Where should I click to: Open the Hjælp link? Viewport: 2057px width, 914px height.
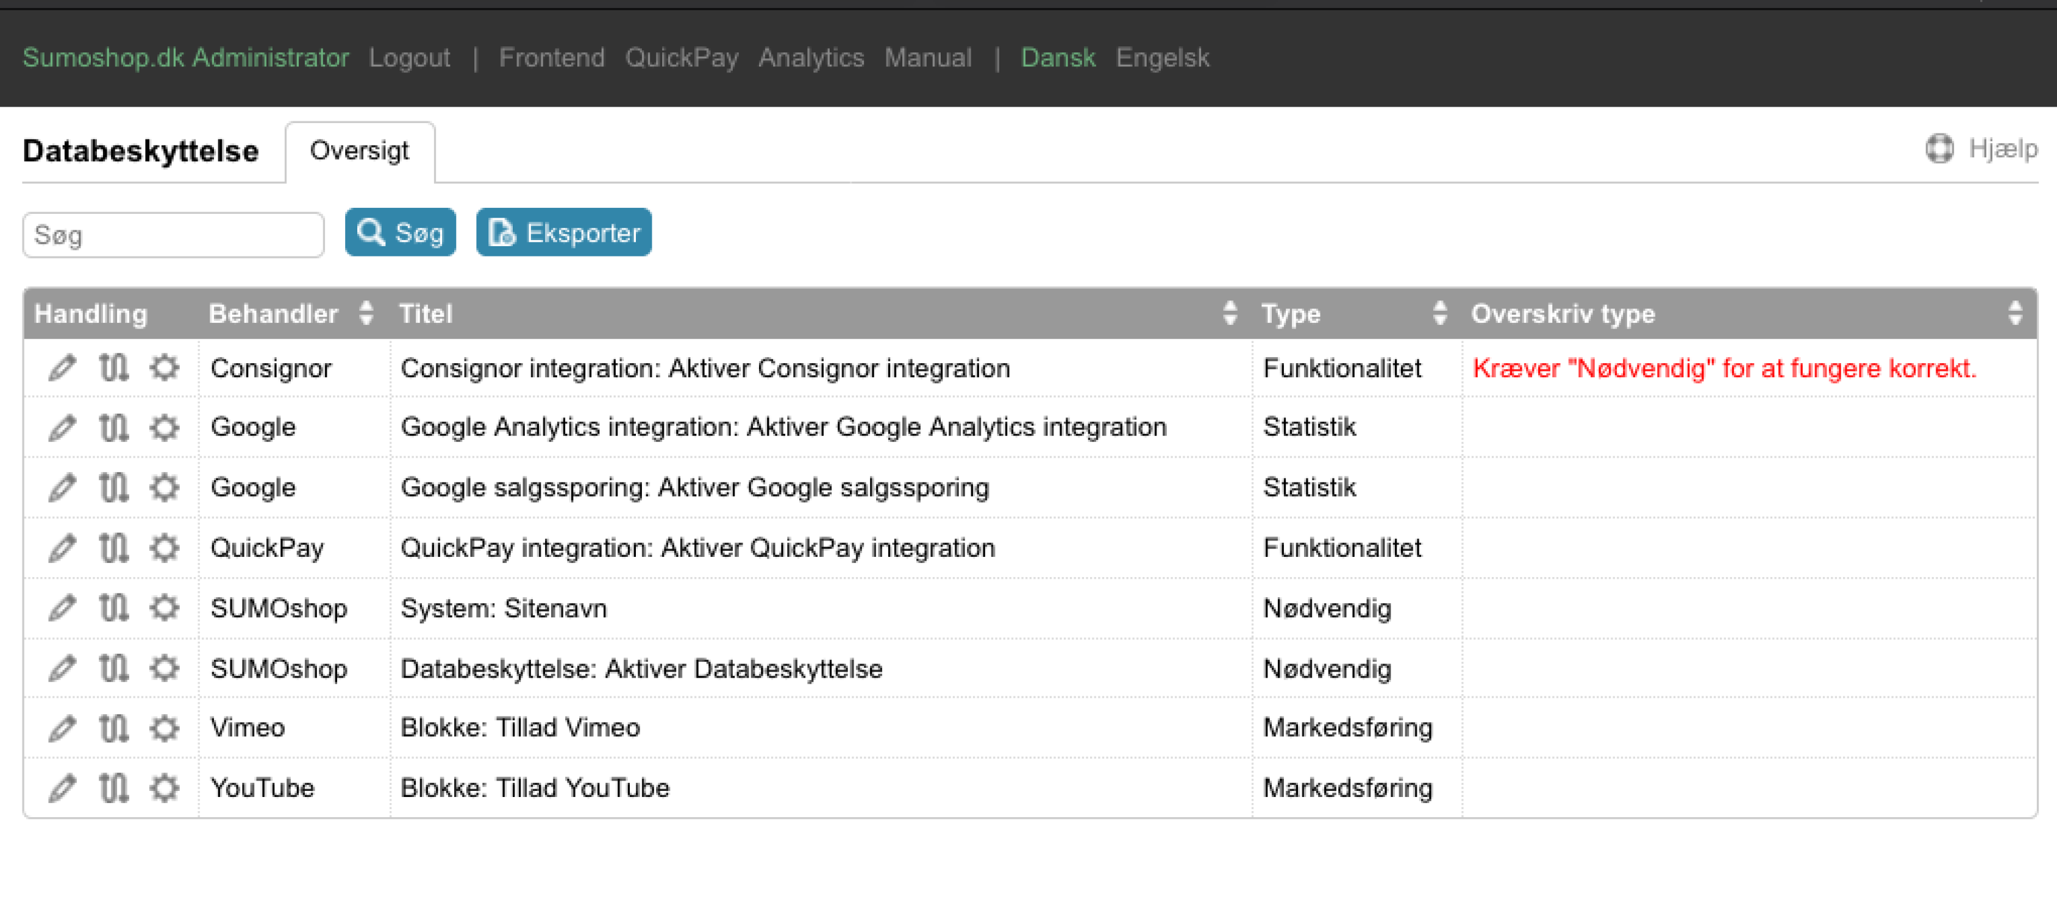tap(2003, 149)
